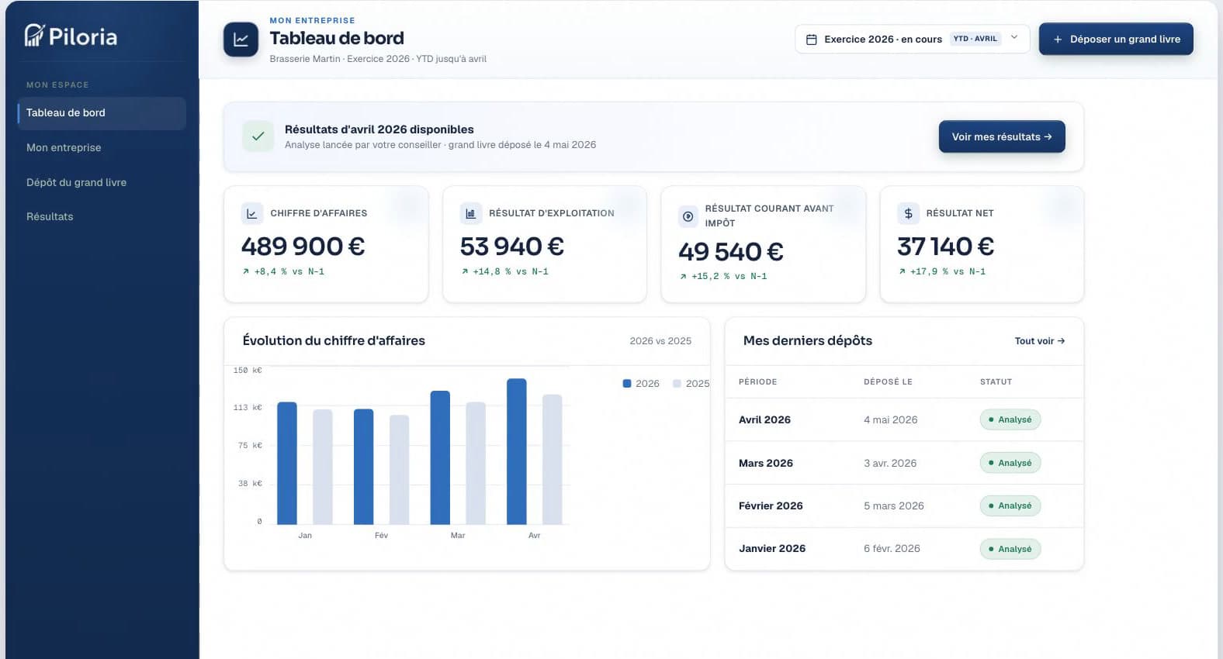Click Analysé status badge for Février 2026

coord(1010,505)
